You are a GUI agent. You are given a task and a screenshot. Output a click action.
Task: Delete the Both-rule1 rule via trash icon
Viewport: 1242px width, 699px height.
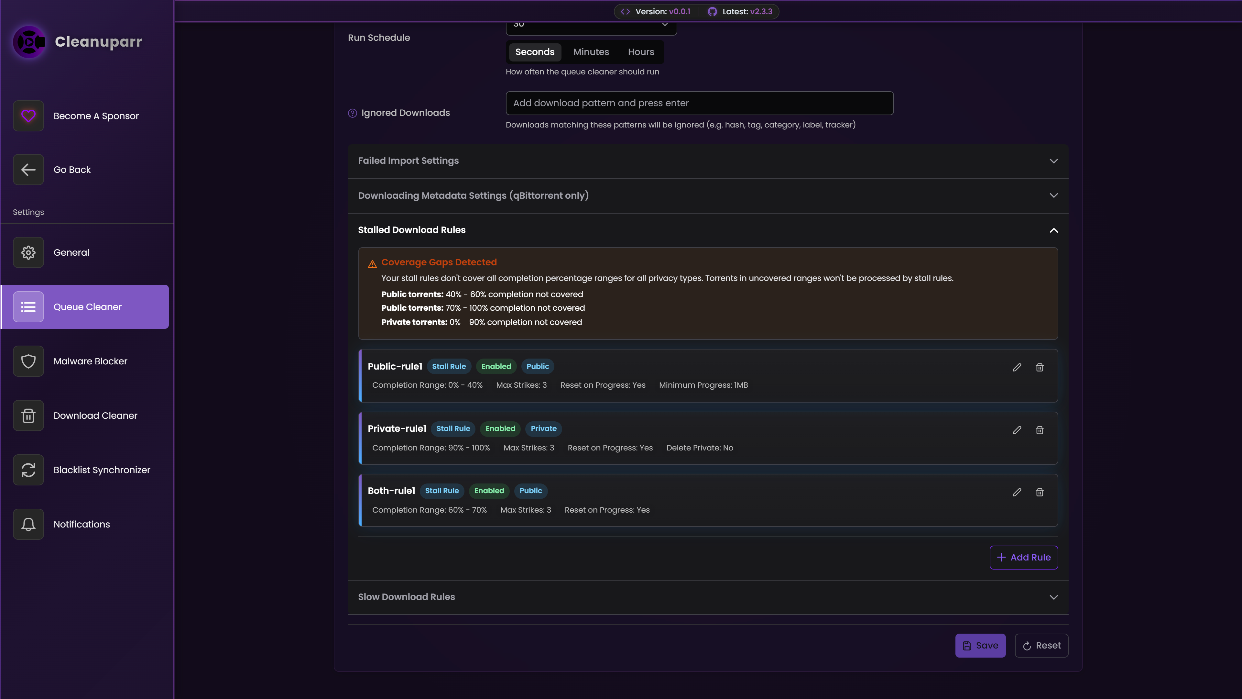[1040, 492]
